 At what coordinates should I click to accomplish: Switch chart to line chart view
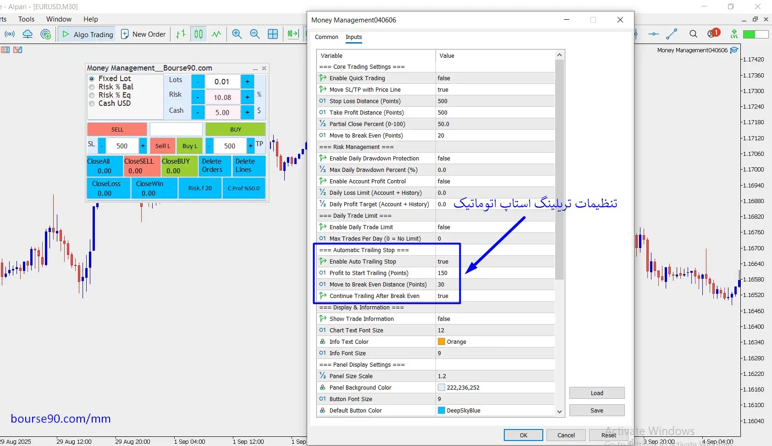(216, 34)
